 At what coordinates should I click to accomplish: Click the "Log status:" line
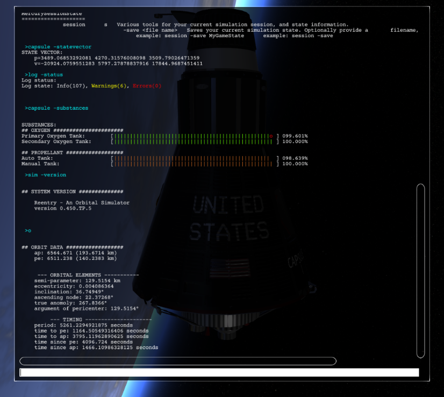pos(39,80)
